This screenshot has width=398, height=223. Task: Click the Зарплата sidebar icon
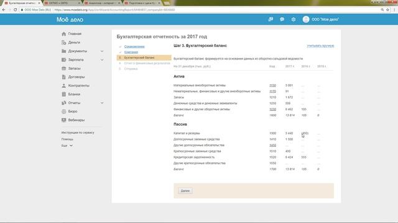click(x=63, y=59)
